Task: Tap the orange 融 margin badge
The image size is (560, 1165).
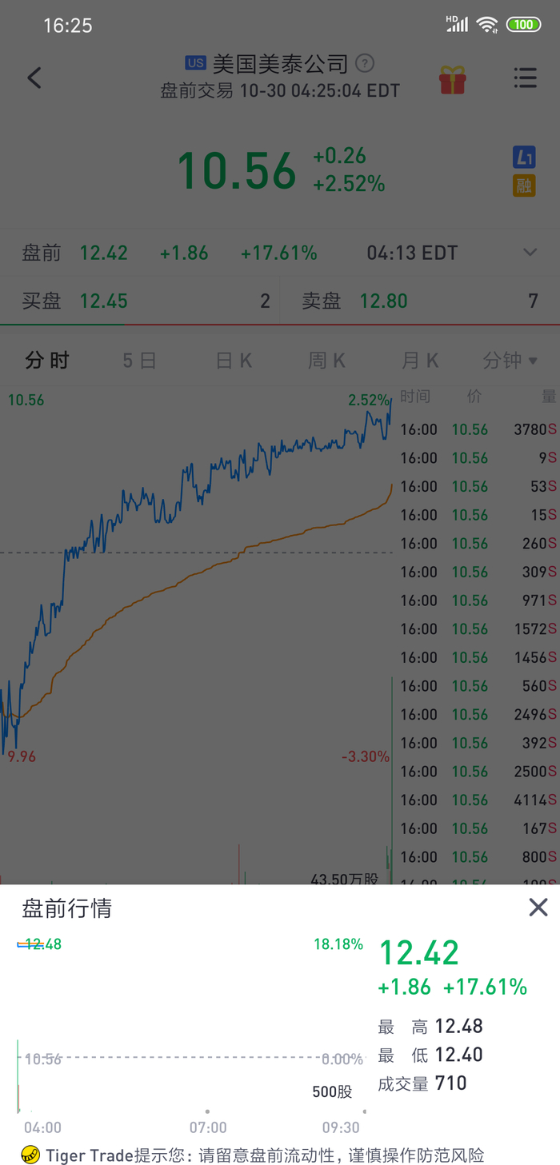Action: click(524, 186)
